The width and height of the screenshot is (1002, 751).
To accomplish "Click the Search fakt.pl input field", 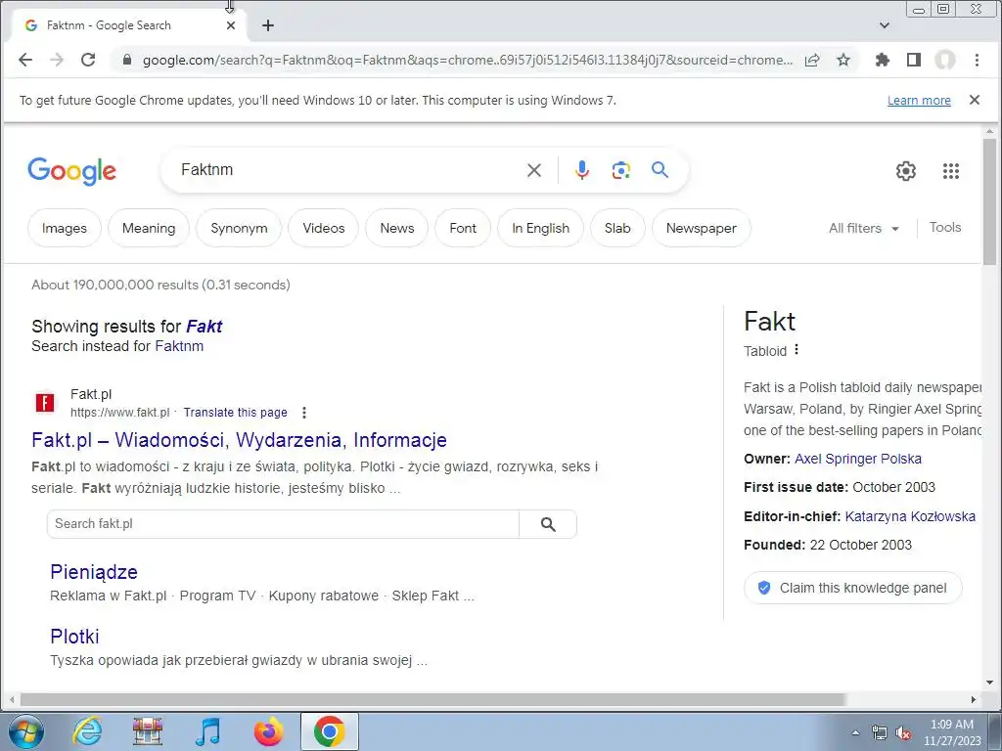I will 283,524.
